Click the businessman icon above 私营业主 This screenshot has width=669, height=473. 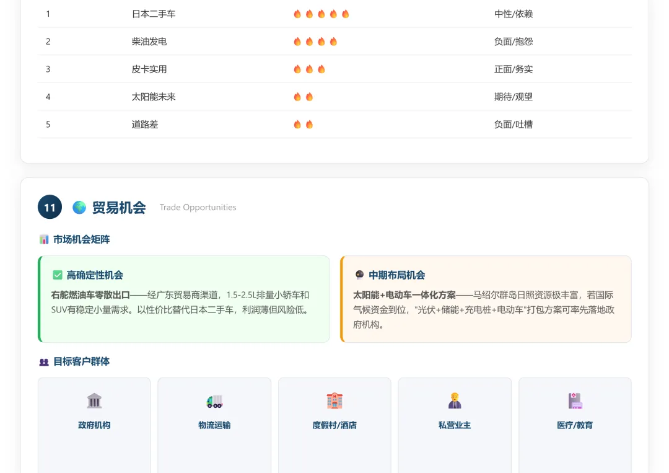tap(455, 401)
